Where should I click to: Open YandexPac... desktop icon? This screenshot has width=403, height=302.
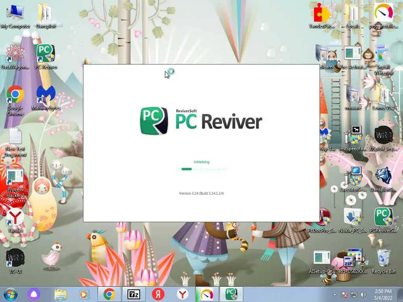[x=322, y=16]
